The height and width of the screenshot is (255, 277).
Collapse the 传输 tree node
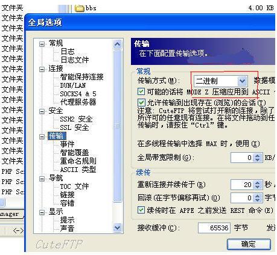42,137
